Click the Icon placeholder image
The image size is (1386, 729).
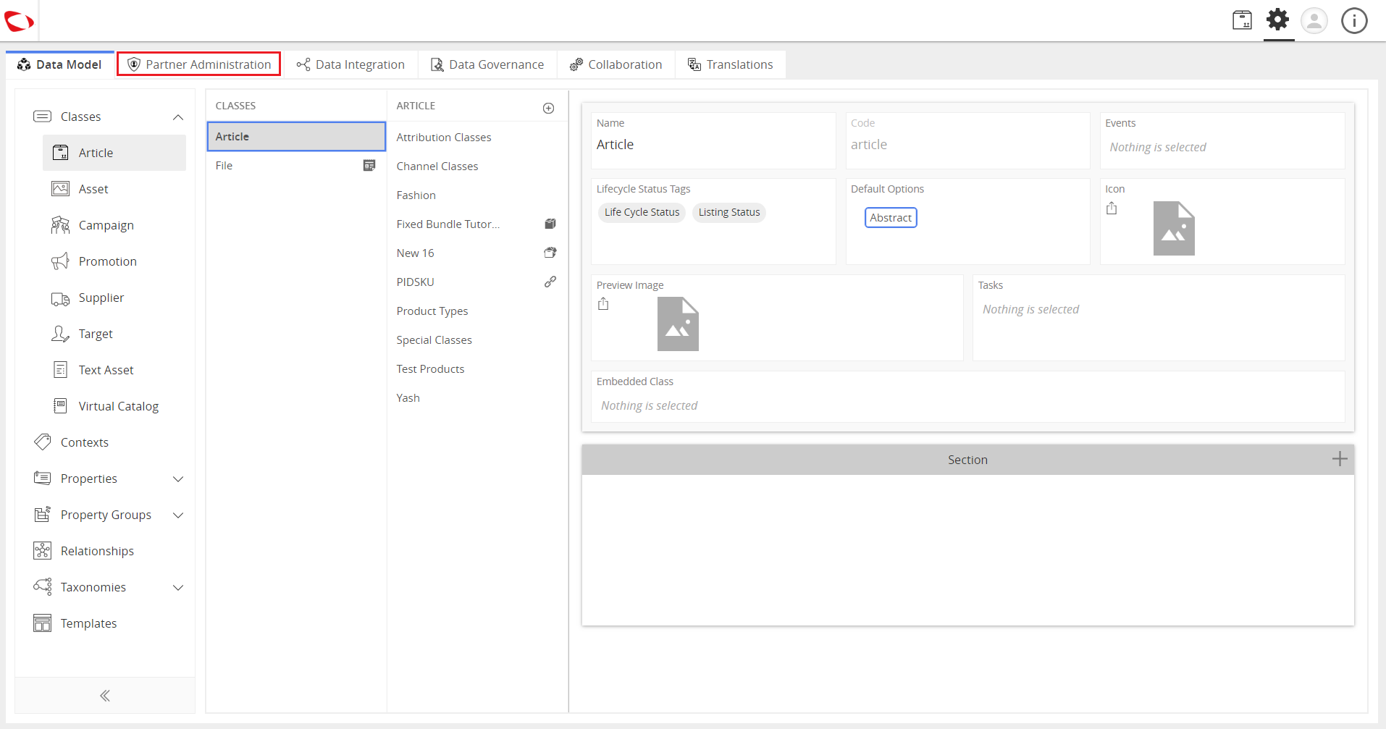coord(1174,228)
